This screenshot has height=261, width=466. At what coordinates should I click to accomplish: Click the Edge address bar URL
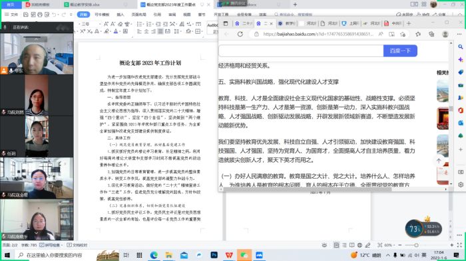point(318,34)
